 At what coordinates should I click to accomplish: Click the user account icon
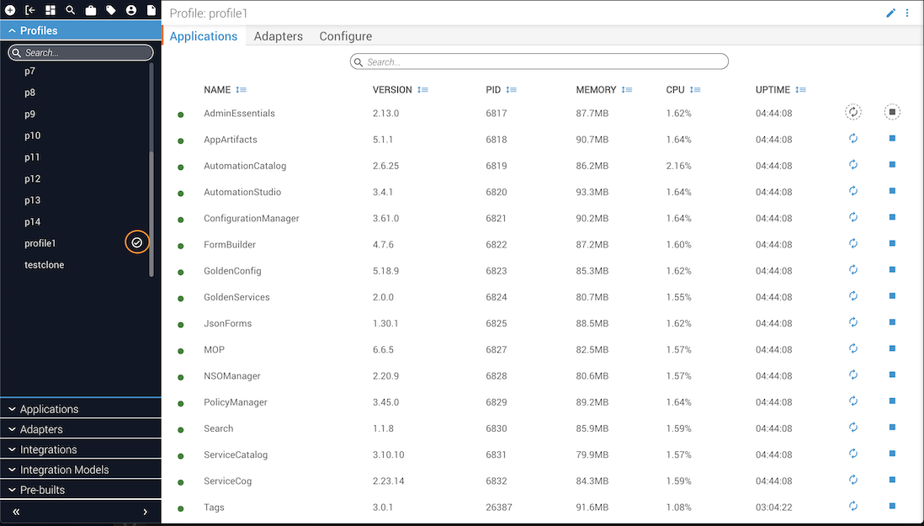(131, 10)
